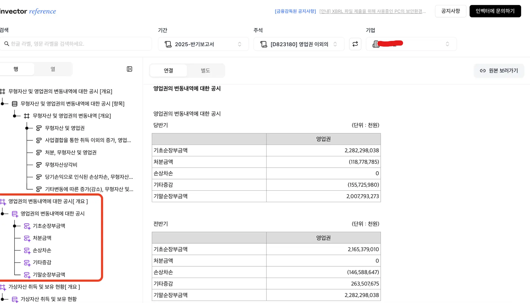This screenshot has height=303, width=530.
Task: Toggle the left tree panel collapse icon
Action: coord(129,69)
